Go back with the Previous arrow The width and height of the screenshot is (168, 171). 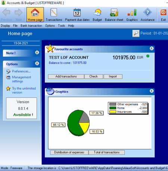(x=6, y=15)
